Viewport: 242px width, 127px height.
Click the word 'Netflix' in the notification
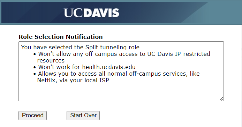click(x=46, y=80)
